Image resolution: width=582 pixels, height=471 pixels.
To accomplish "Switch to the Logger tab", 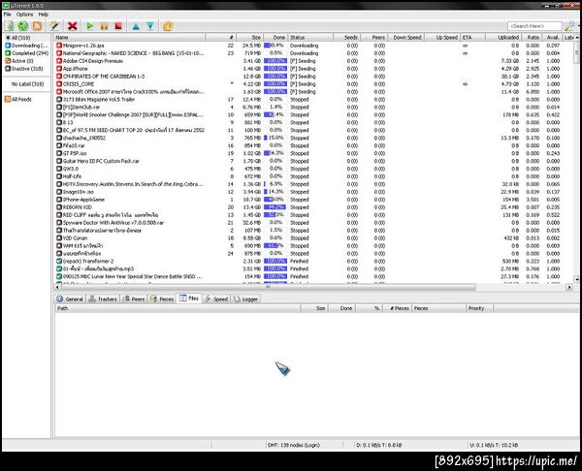I will 245,298.
